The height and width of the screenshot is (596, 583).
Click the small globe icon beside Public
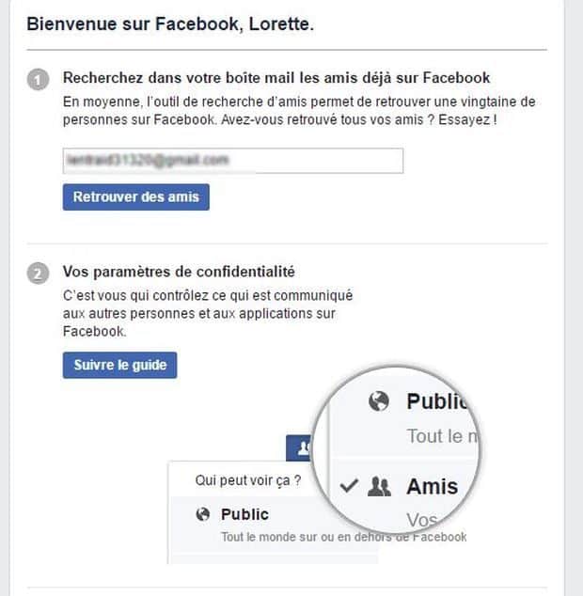203,514
